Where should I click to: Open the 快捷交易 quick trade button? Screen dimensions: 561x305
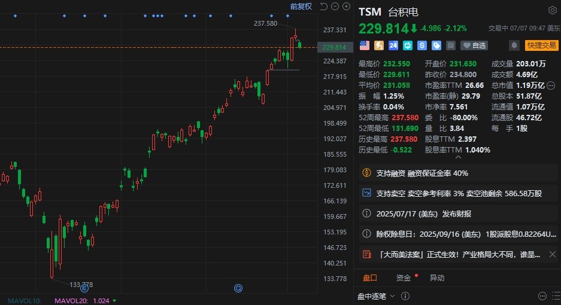[x=542, y=45]
